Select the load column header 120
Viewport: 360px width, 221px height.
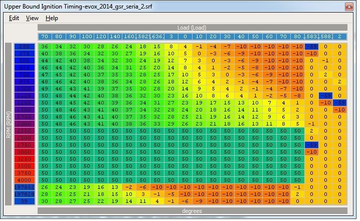[101, 37]
